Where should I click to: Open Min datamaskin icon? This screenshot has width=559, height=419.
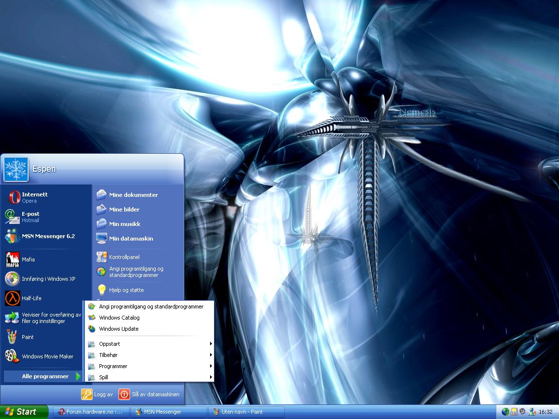point(101,239)
